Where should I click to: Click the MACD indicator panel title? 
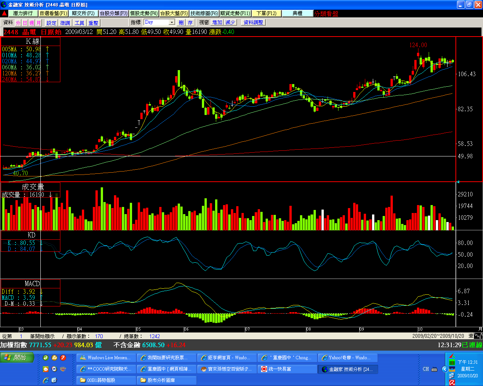(x=32, y=283)
